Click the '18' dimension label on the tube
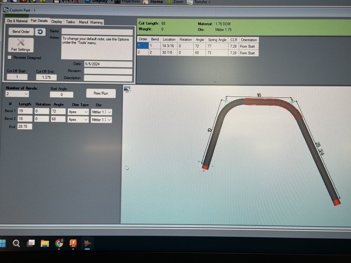Image resolution: width=351 pixels, height=263 pixels. click(x=259, y=95)
